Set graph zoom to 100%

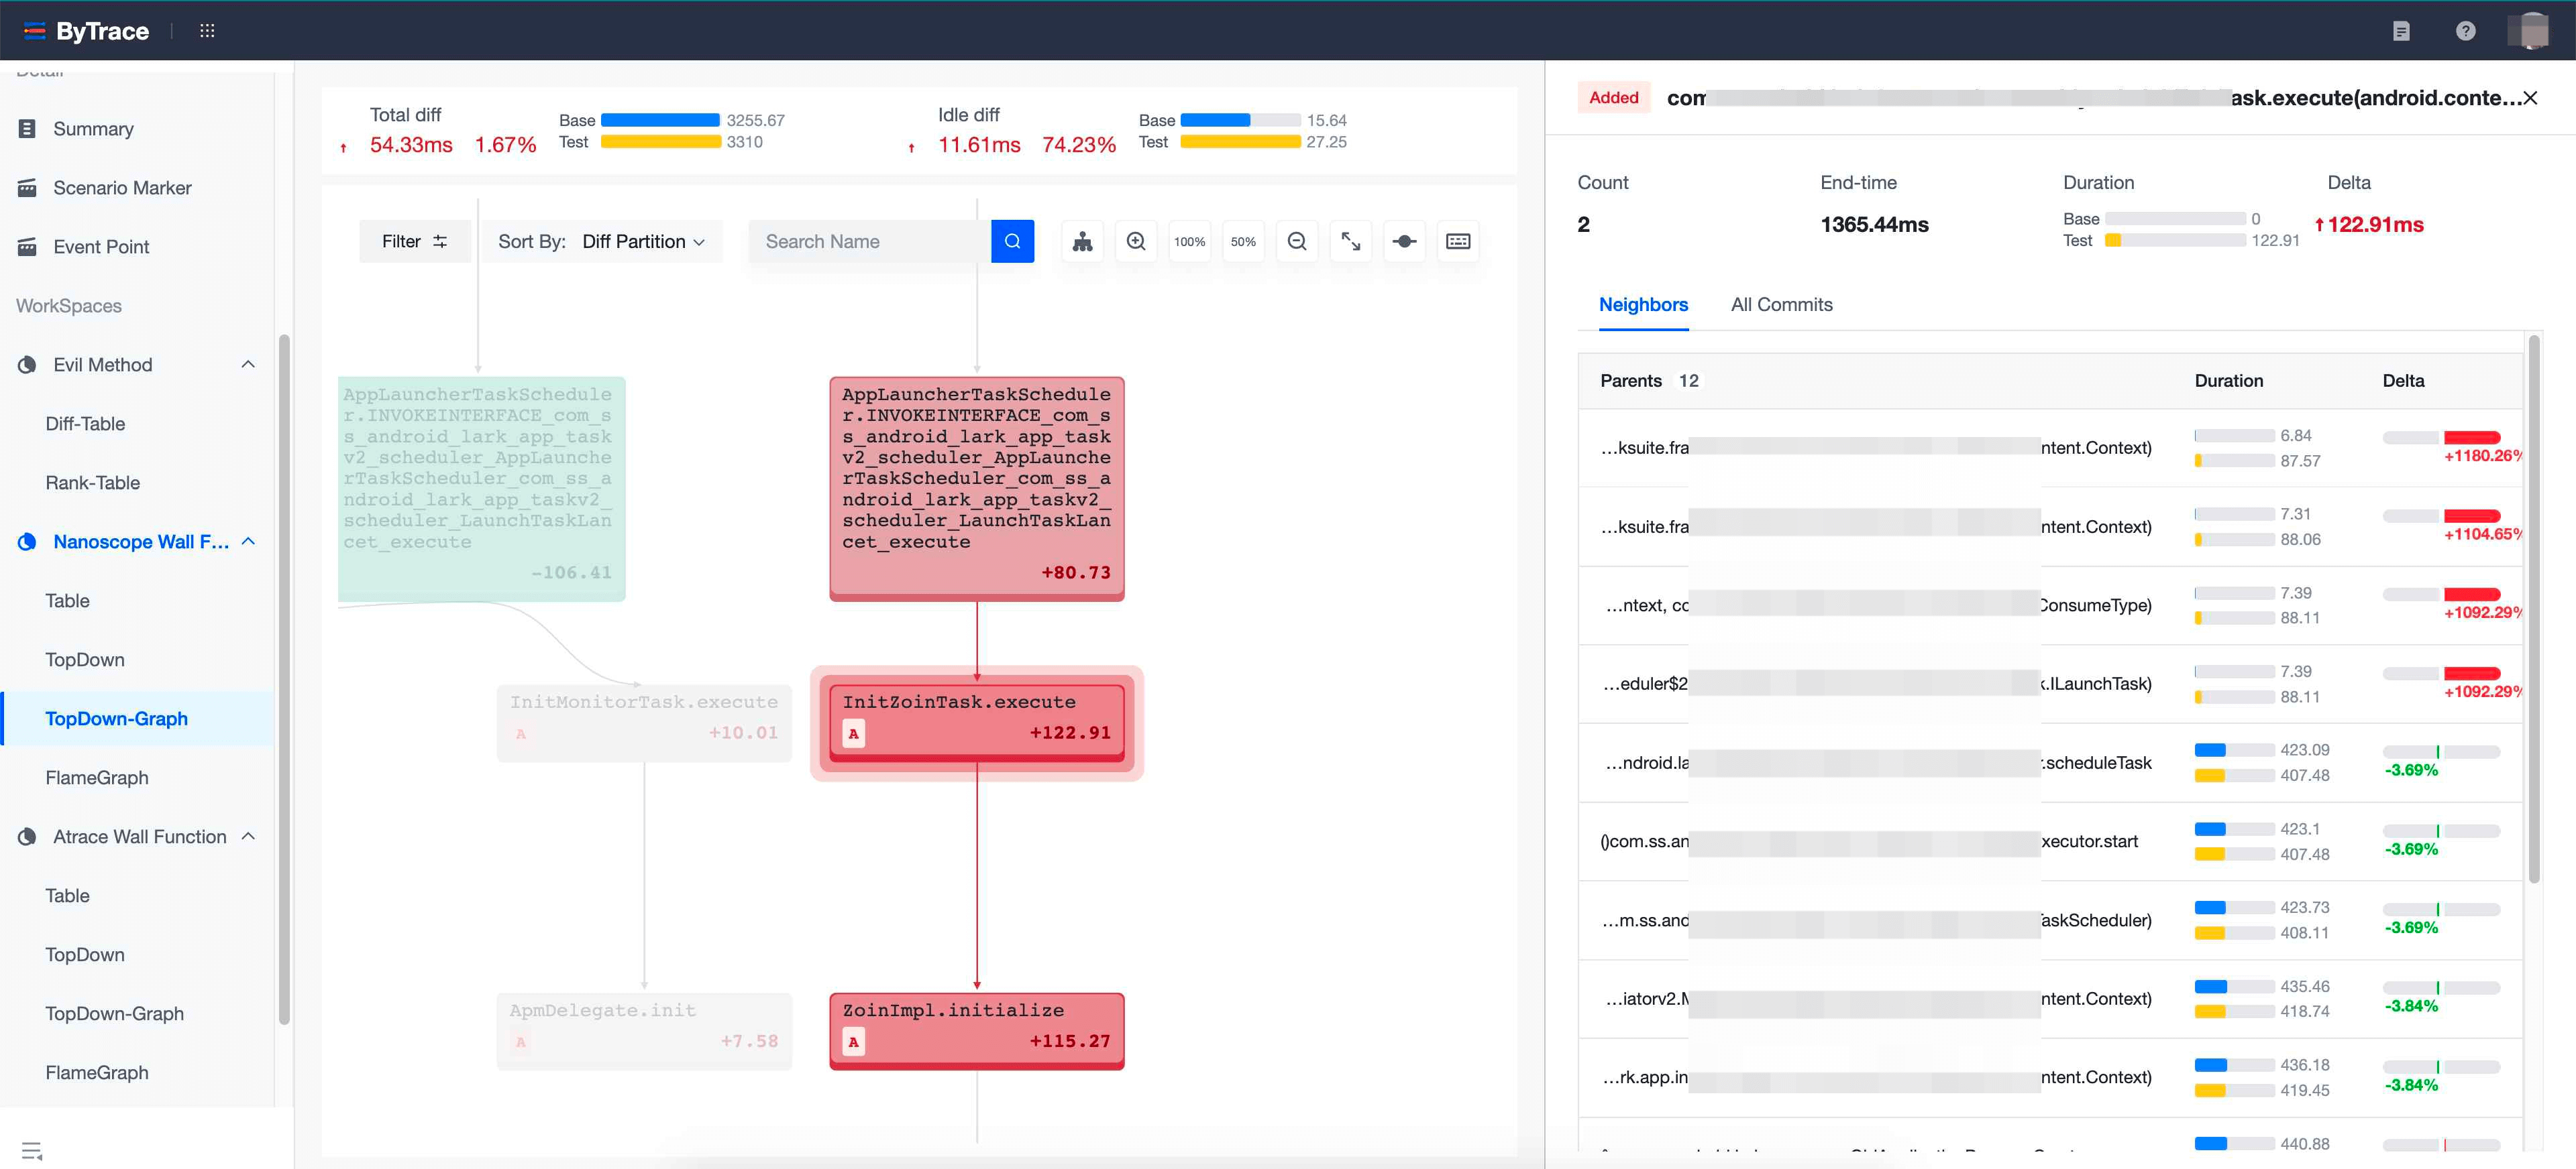(x=1189, y=241)
